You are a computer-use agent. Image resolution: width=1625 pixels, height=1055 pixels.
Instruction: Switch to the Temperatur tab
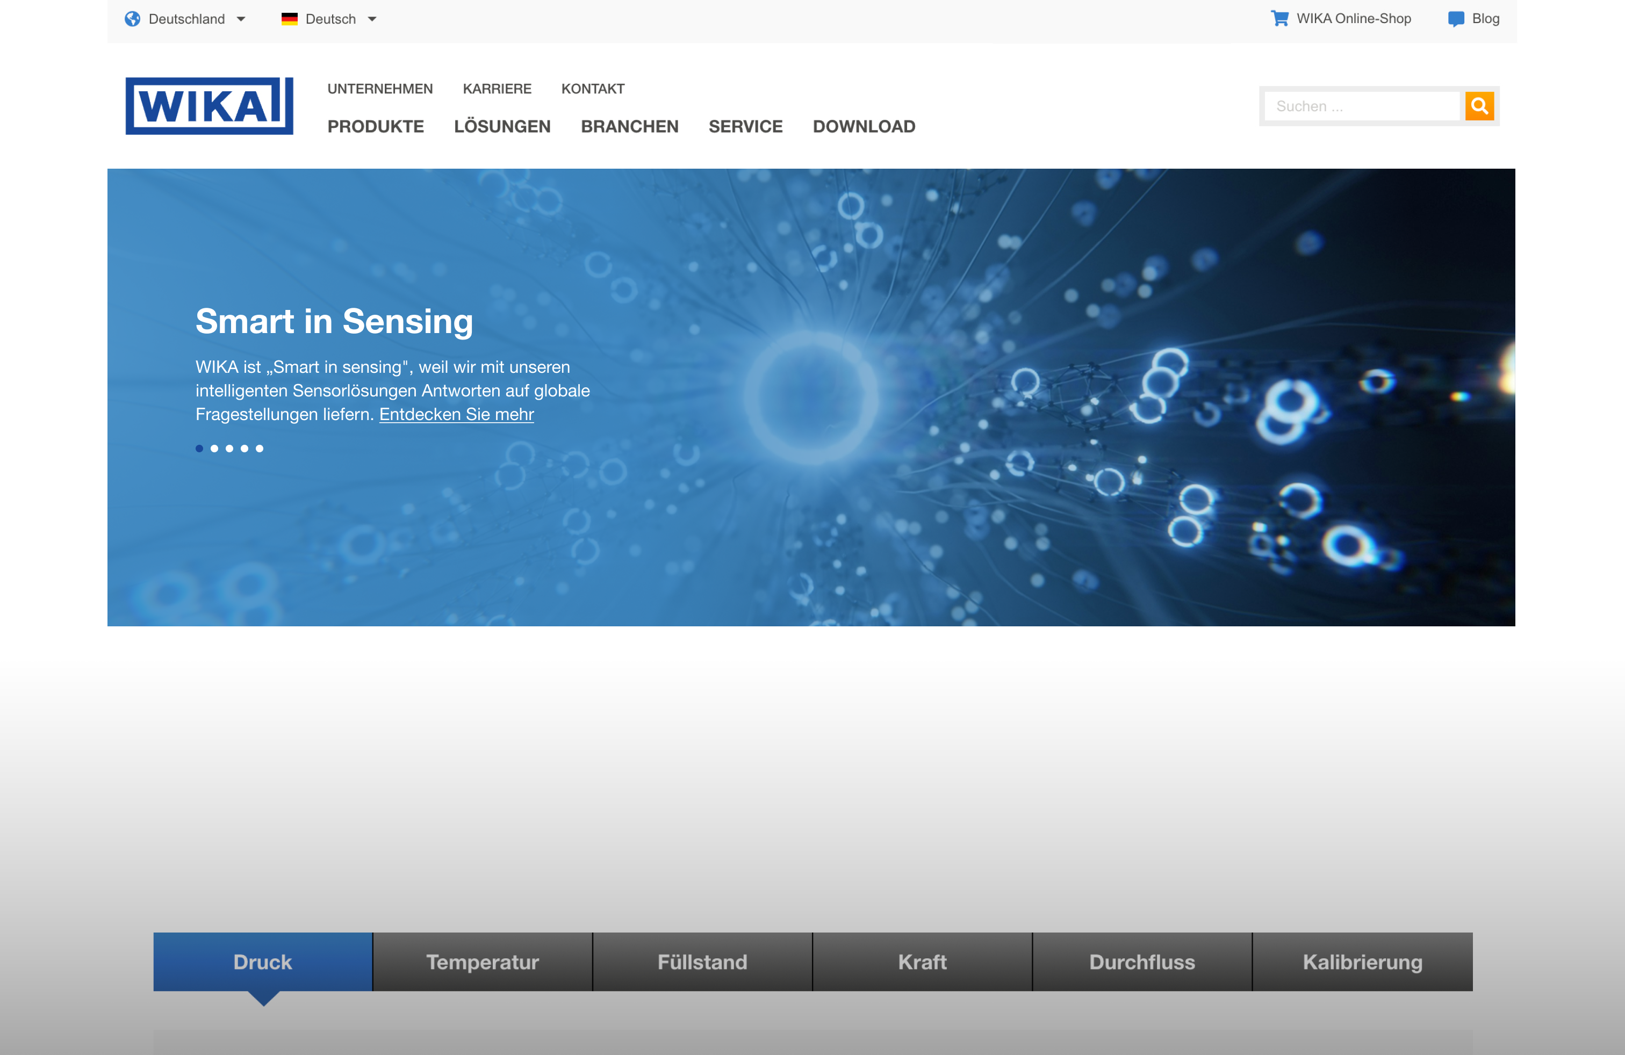click(482, 962)
